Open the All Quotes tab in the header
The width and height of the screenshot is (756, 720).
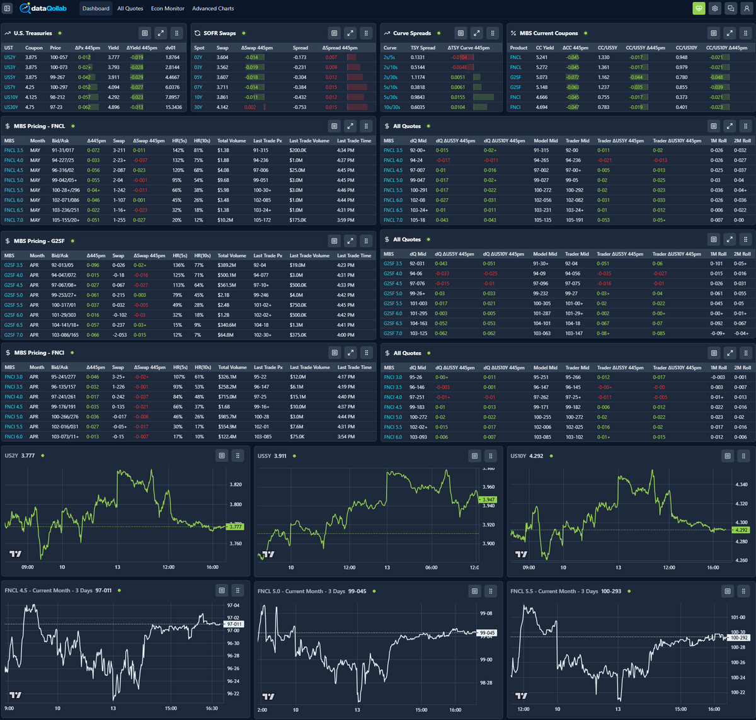(130, 8)
